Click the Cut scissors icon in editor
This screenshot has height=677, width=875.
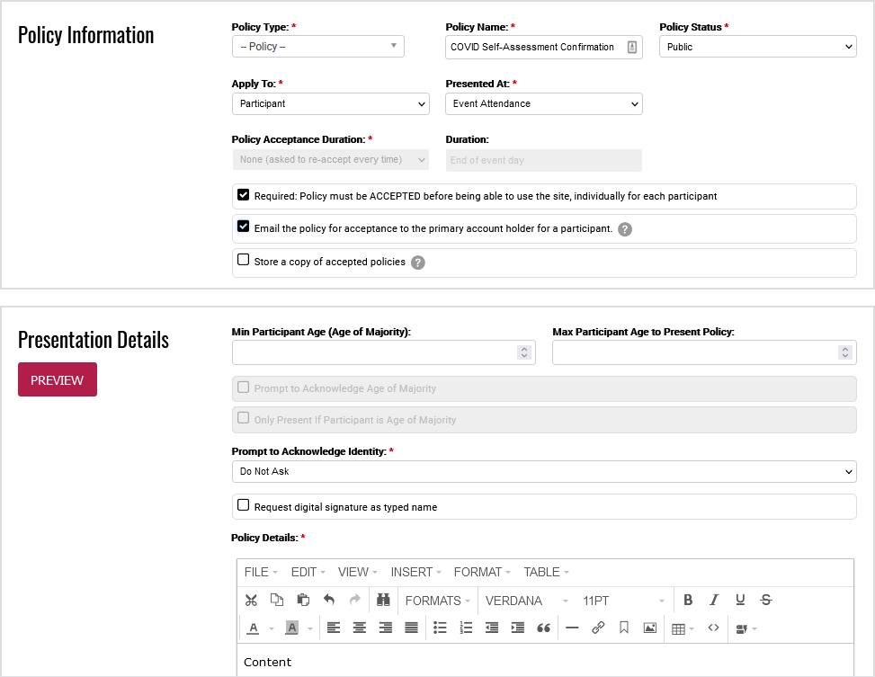pyautogui.click(x=251, y=601)
